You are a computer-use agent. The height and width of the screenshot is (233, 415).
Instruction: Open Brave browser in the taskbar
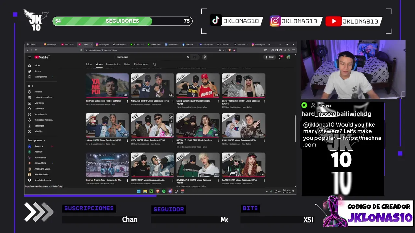tap(158, 191)
